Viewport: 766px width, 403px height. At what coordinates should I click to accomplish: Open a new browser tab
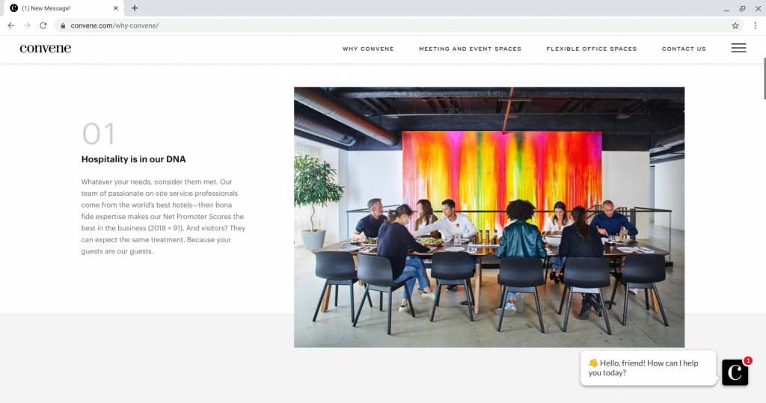point(135,7)
